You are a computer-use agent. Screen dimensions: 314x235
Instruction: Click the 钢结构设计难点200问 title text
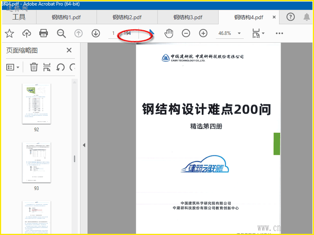206,109
